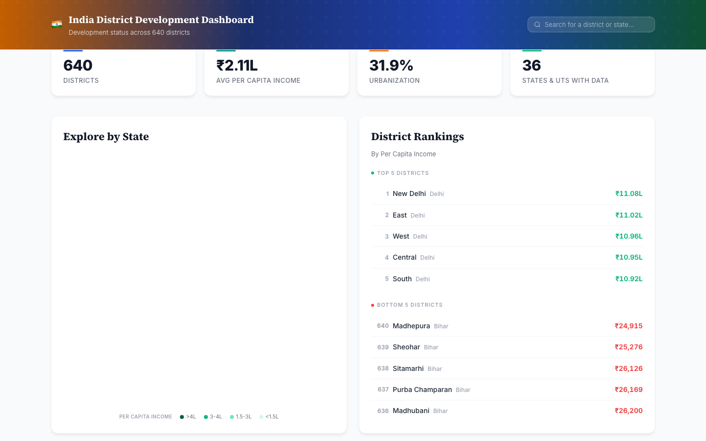Open the Madhepura district entry
This screenshot has height=441, width=706.
coord(411,326)
